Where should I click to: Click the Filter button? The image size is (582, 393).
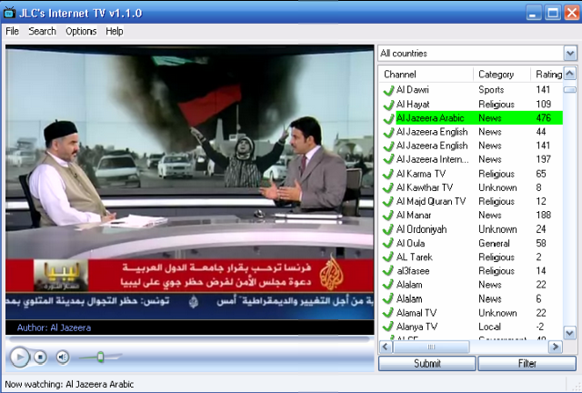point(527,363)
